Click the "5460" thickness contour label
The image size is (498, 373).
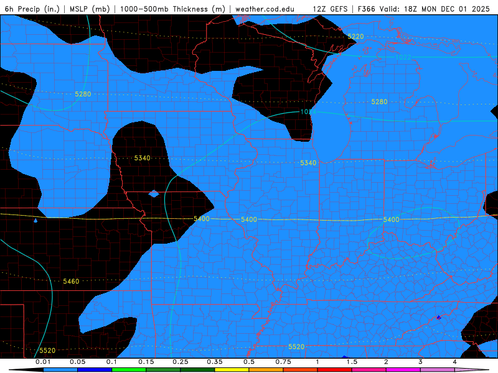(x=71, y=282)
